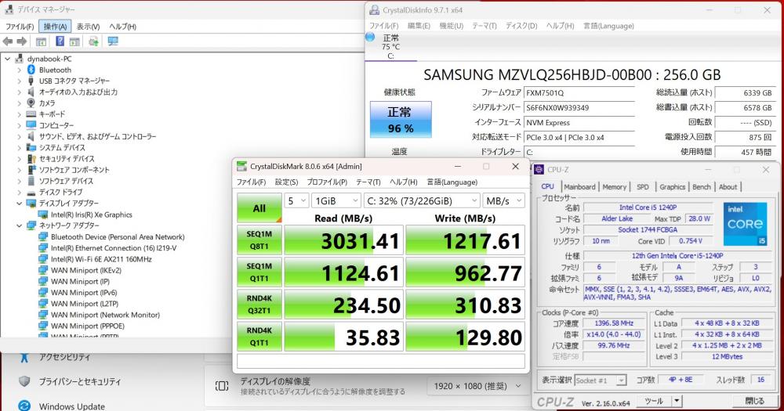The width and height of the screenshot is (784, 411).
Task: Collapse the dynabook-PC root node
Action: click(8, 59)
